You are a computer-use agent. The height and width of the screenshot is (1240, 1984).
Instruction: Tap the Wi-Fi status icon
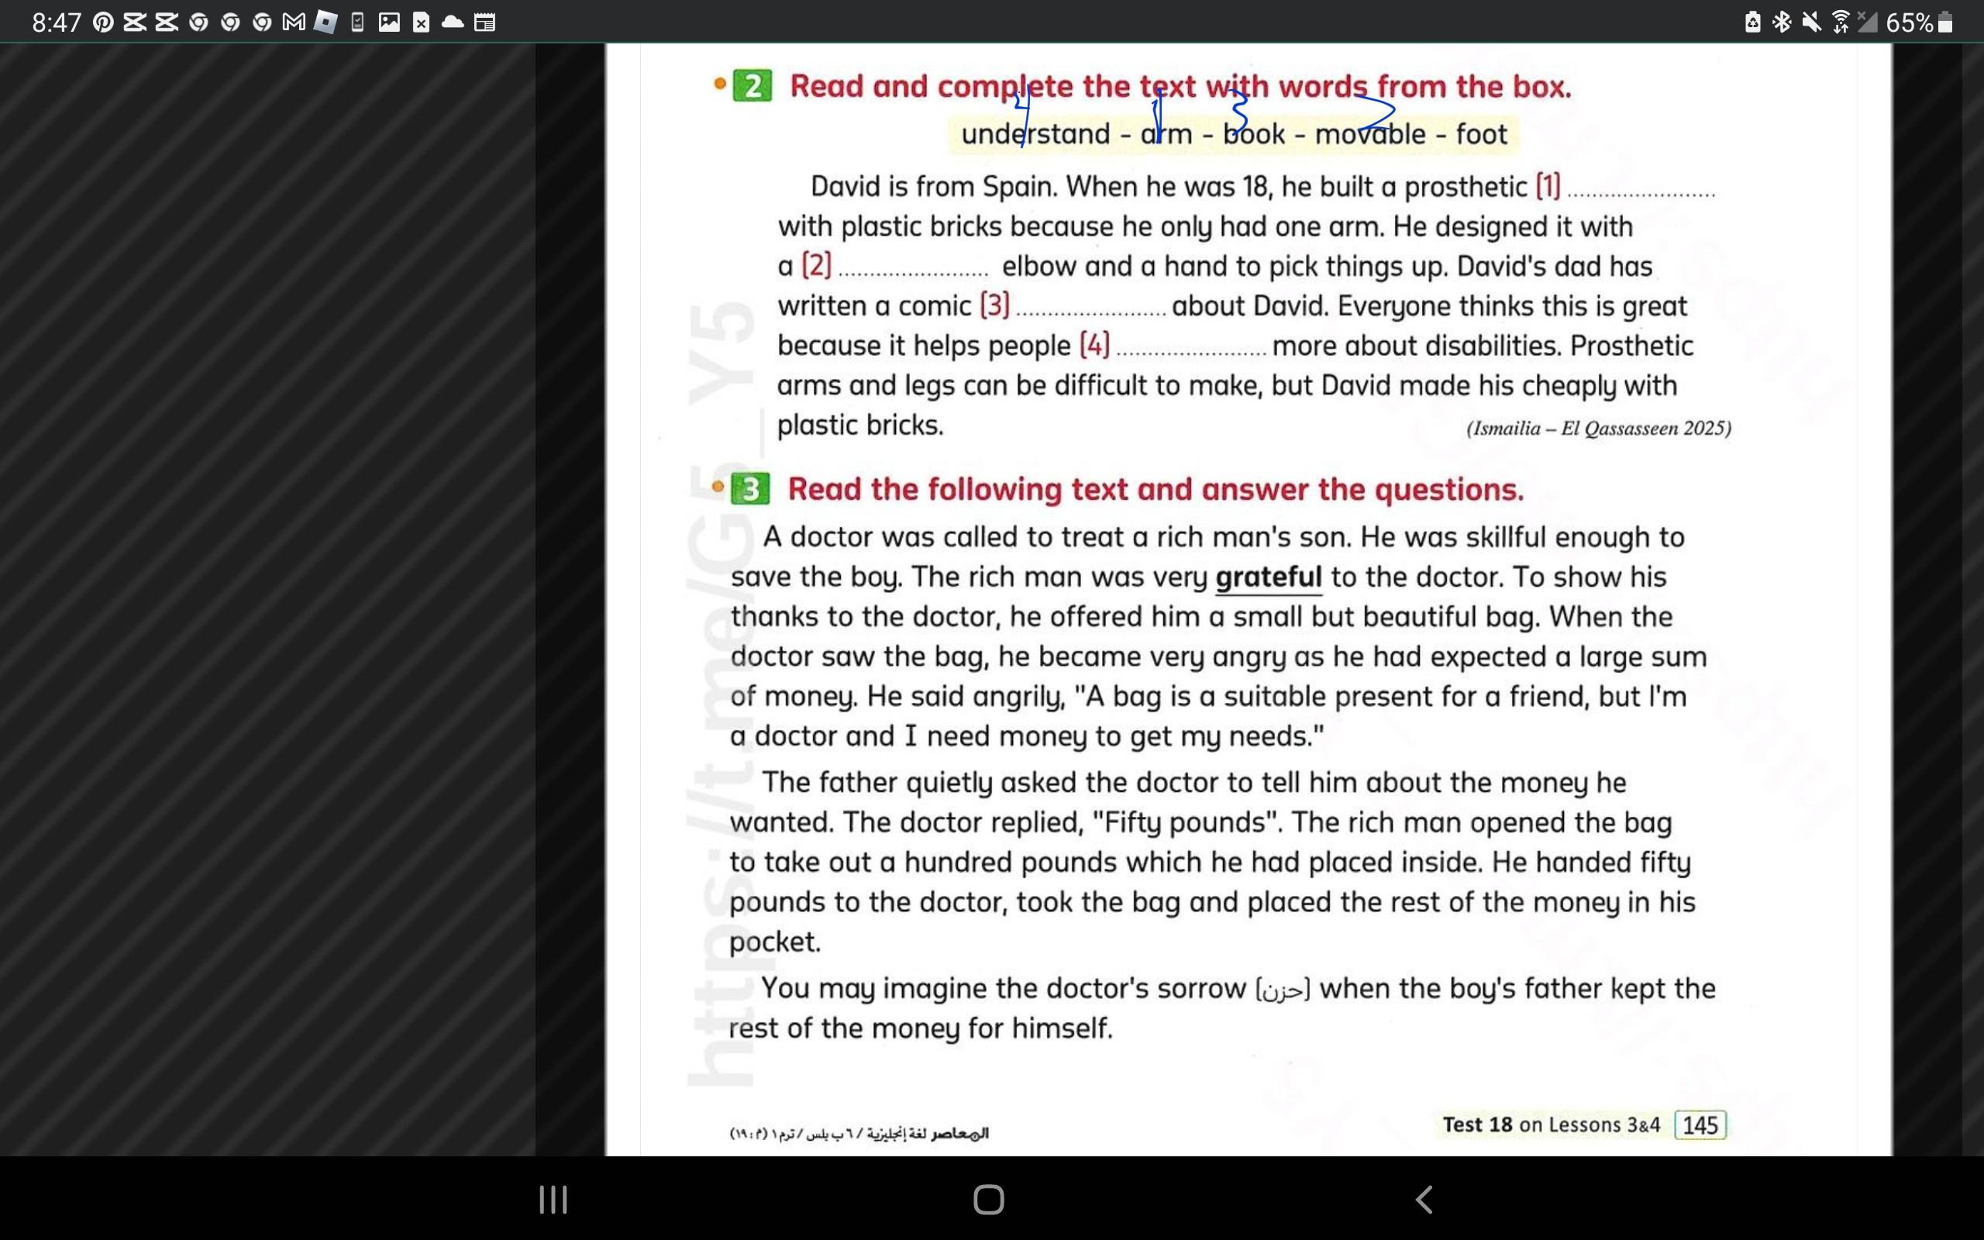pos(1841,22)
